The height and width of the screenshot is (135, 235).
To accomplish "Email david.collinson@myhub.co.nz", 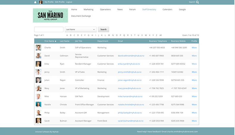I will [x=131, y=55].
